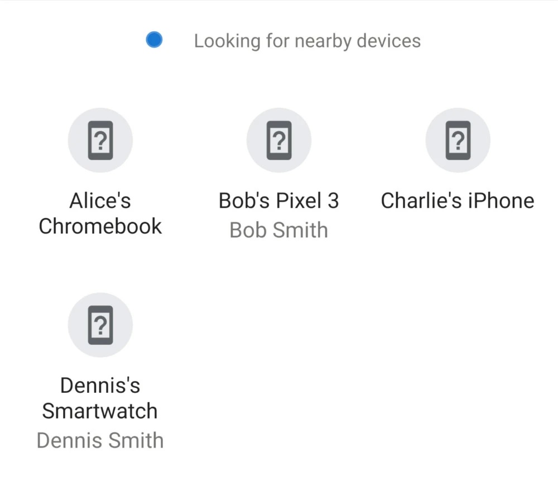Tap the gray circle around Charlie's phone icon
The image size is (558, 485).
tap(458, 140)
